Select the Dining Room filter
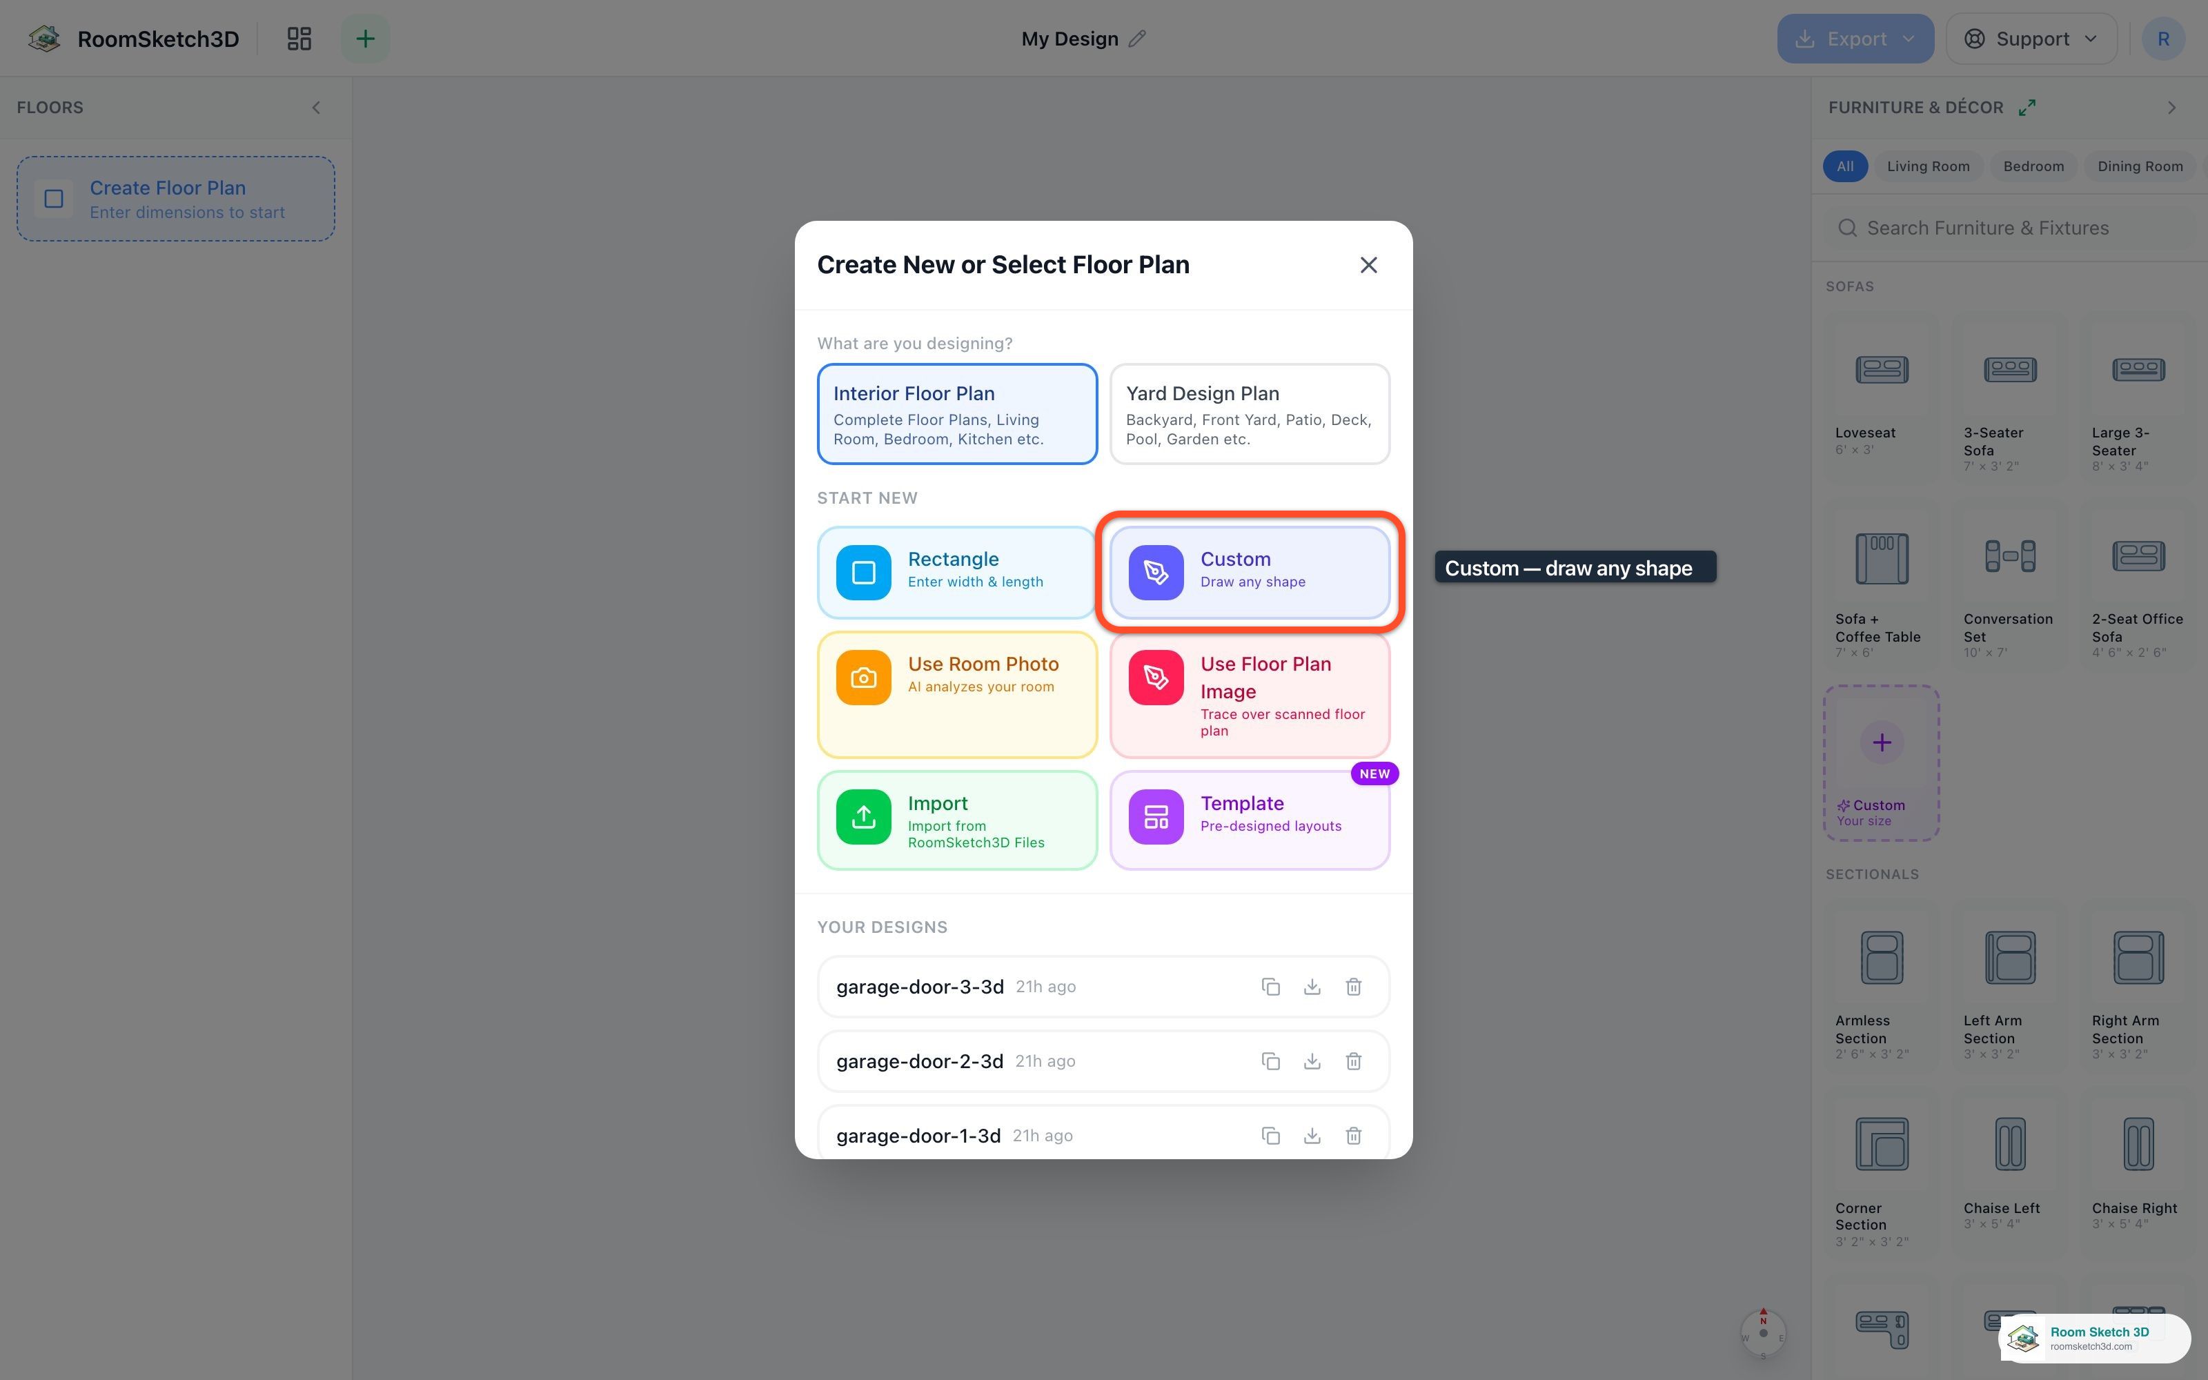Image resolution: width=2208 pixels, height=1380 pixels. [x=2140, y=166]
